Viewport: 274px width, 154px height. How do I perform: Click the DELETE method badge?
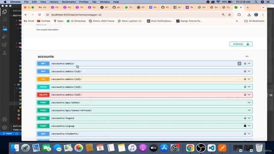click(43, 95)
